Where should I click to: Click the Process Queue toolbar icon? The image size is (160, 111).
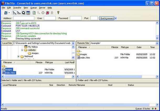pyautogui.click(x=39, y=13)
